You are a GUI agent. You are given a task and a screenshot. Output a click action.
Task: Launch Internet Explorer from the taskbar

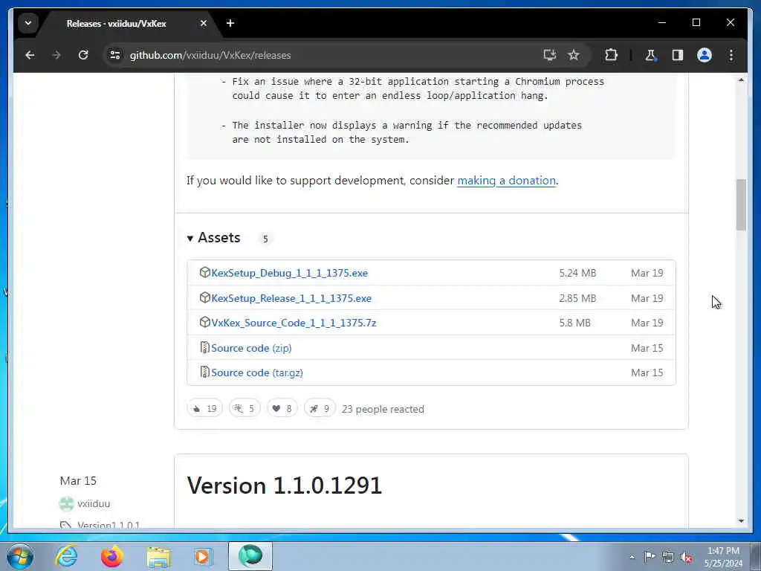click(66, 556)
